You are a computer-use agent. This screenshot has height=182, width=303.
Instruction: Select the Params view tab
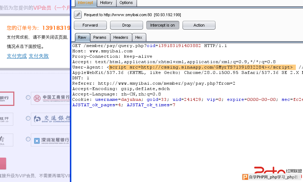point(100,37)
